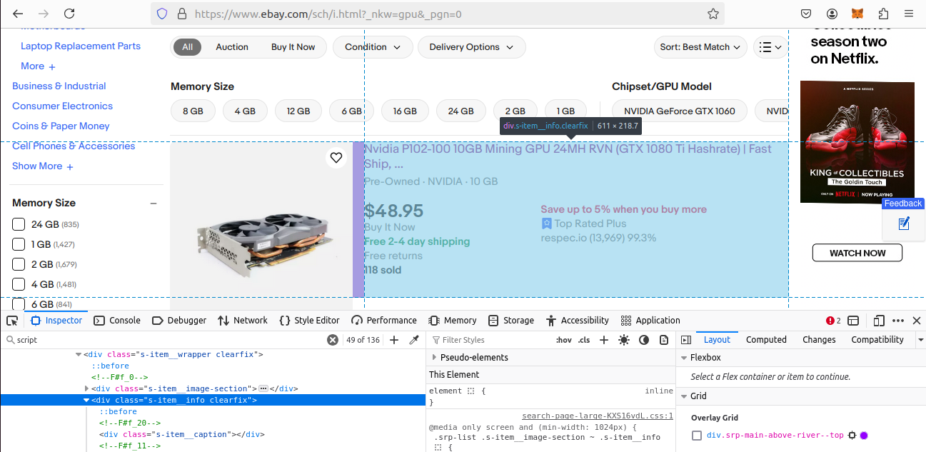Add a new CSS rule
926x452 pixels.
click(x=604, y=340)
